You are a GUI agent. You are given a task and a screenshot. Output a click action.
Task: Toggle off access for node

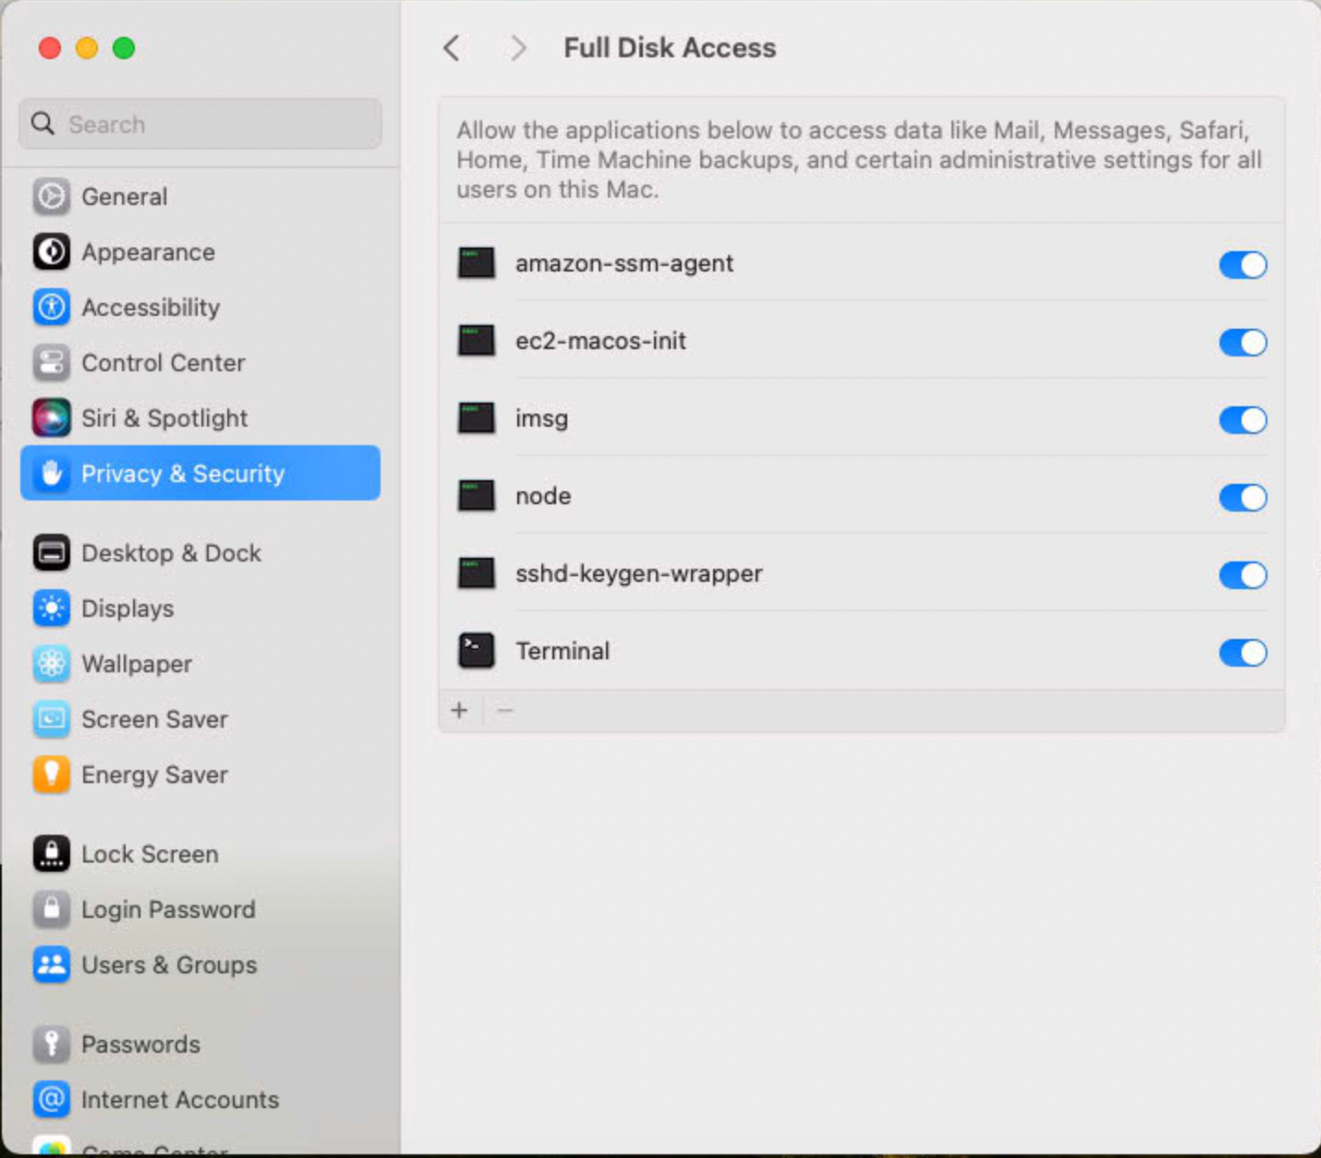coord(1242,498)
